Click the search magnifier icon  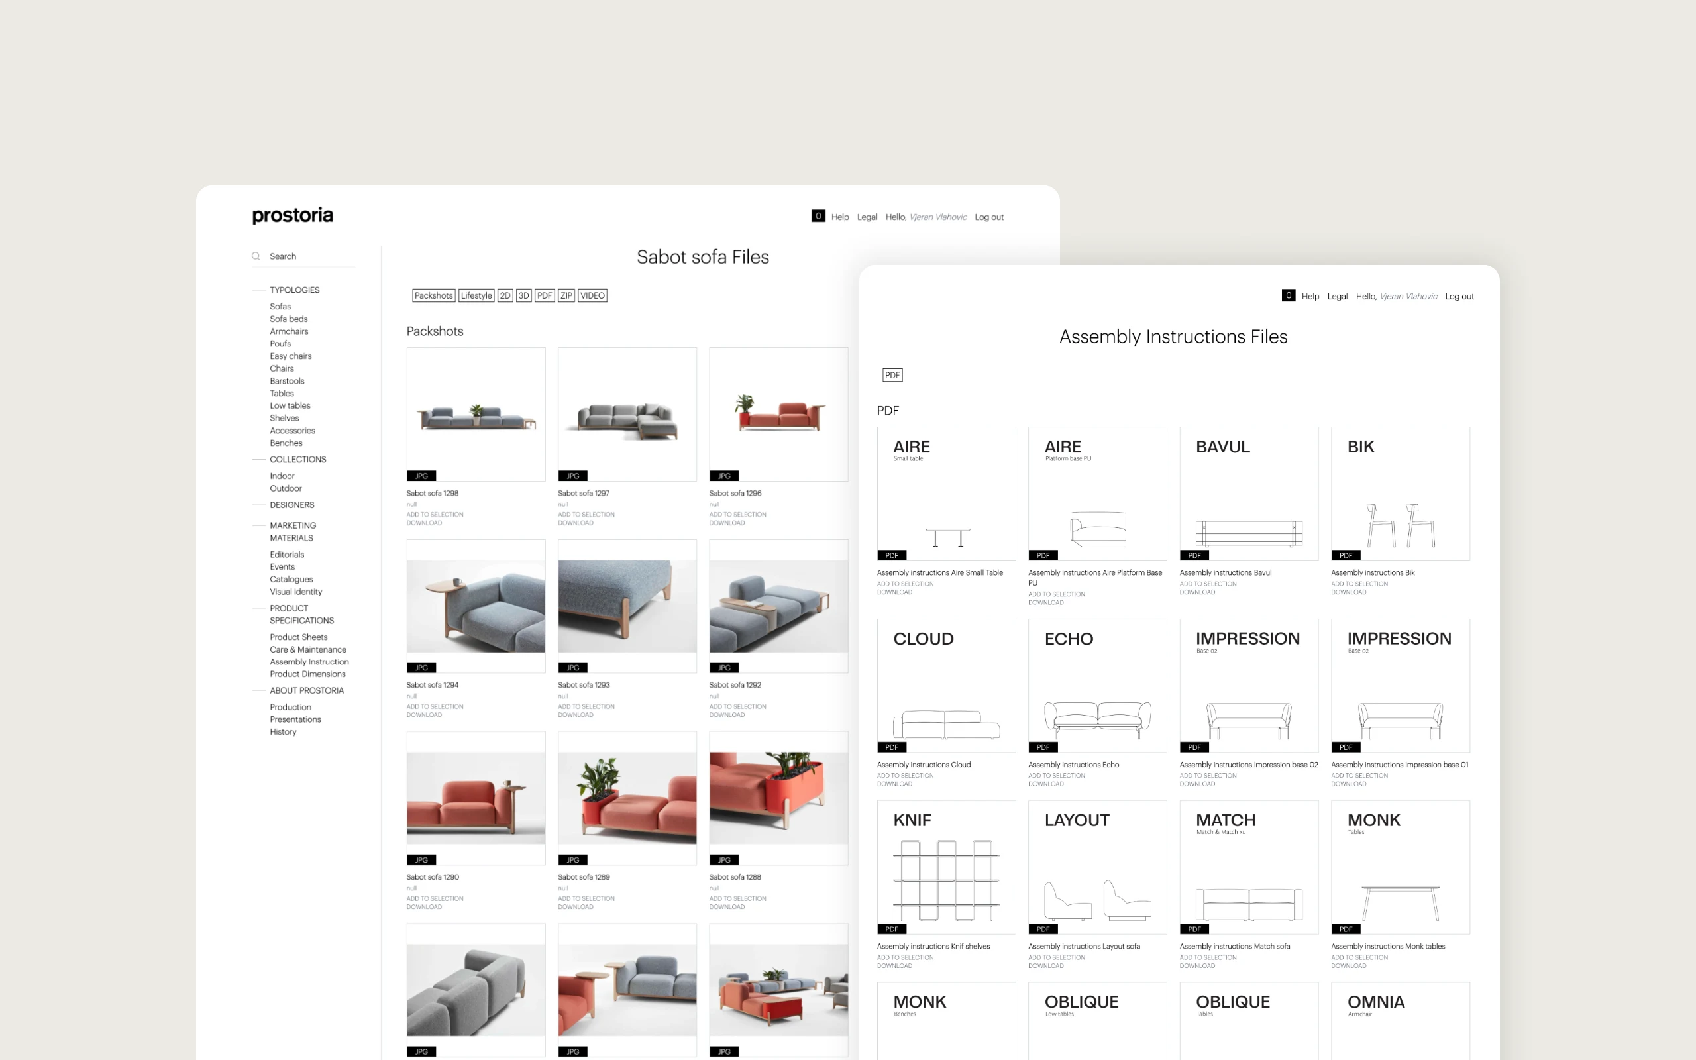point(256,256)
